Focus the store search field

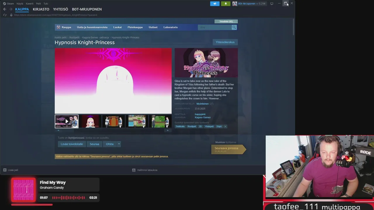(x=215, y=27)
